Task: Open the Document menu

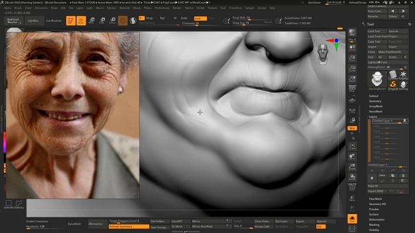Action: point(41,8)
